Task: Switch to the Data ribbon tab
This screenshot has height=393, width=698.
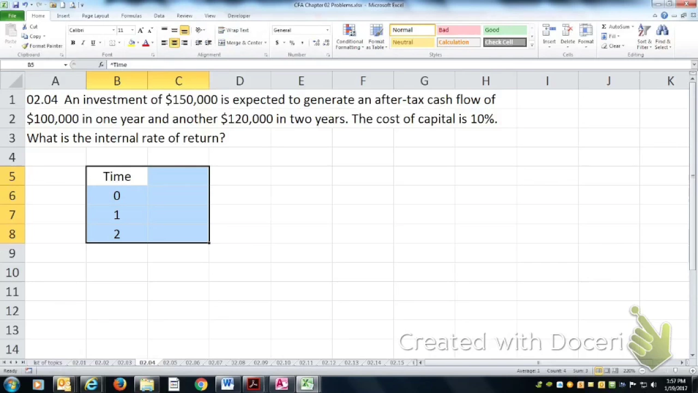Action: point(159,15)
